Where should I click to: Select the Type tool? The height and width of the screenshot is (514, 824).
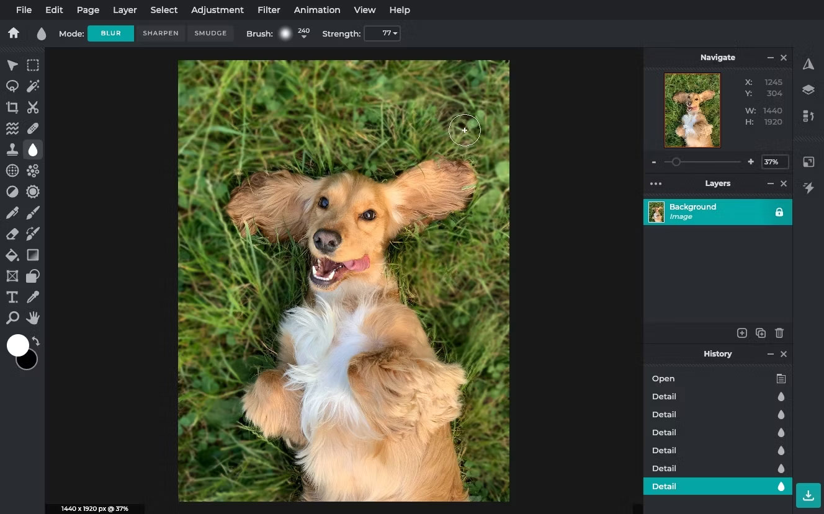[x=12, y=297]
